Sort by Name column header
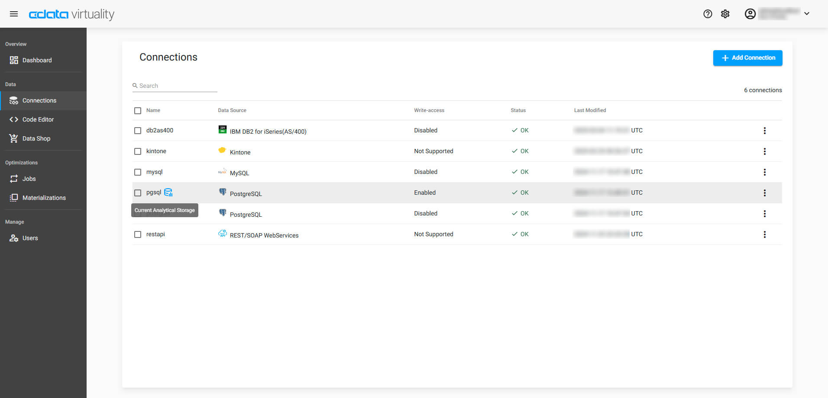 [x=153, y=111]
